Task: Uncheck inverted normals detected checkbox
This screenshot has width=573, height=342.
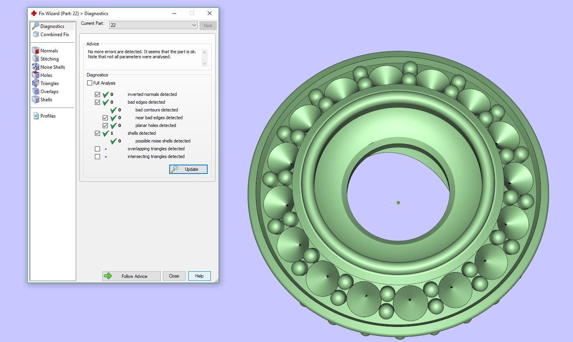Action: point(98,94)
